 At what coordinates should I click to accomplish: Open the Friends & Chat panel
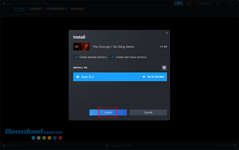click(x=226, y=146)
